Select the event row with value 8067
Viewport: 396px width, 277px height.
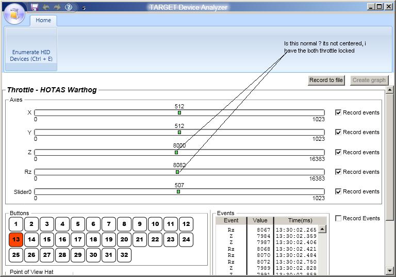[x=267, y=230]
